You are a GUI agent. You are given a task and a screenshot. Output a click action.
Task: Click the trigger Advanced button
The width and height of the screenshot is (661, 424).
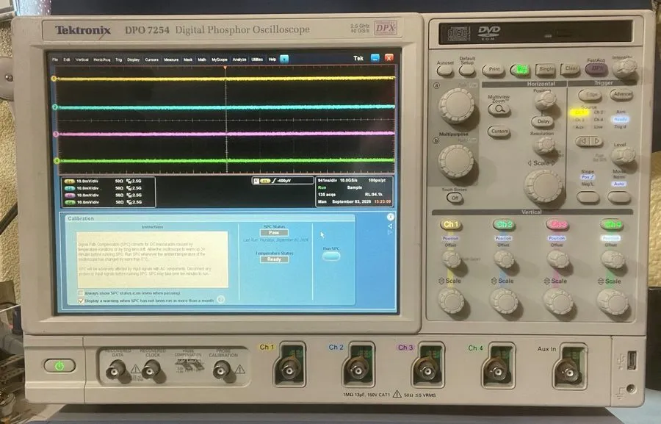coord(621,95)
